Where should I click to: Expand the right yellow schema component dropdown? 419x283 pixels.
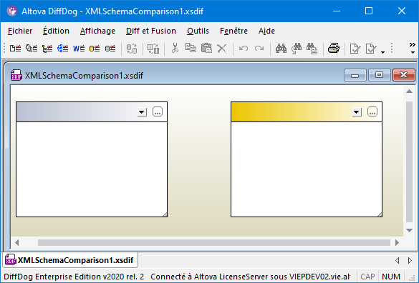click(357, 111)
